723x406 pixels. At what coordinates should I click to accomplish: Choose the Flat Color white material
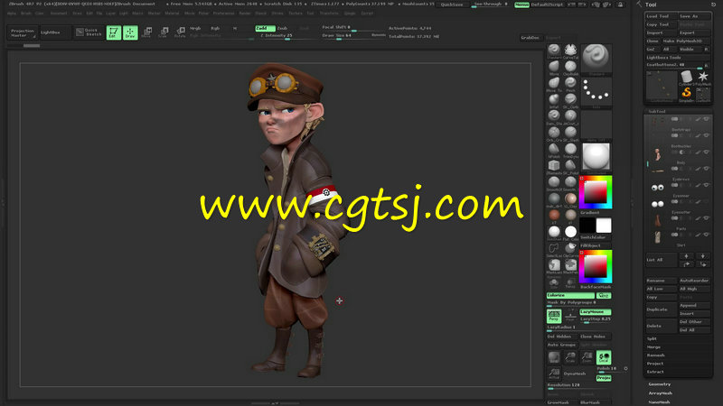570,233
